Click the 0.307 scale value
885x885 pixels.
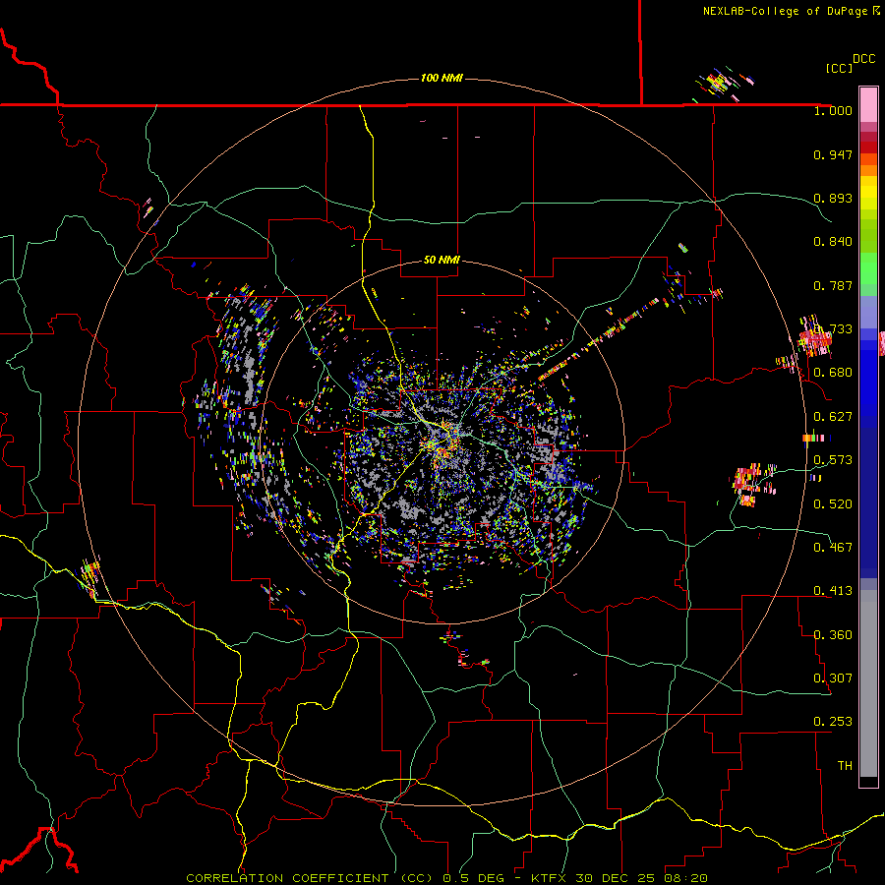point(833,678)
